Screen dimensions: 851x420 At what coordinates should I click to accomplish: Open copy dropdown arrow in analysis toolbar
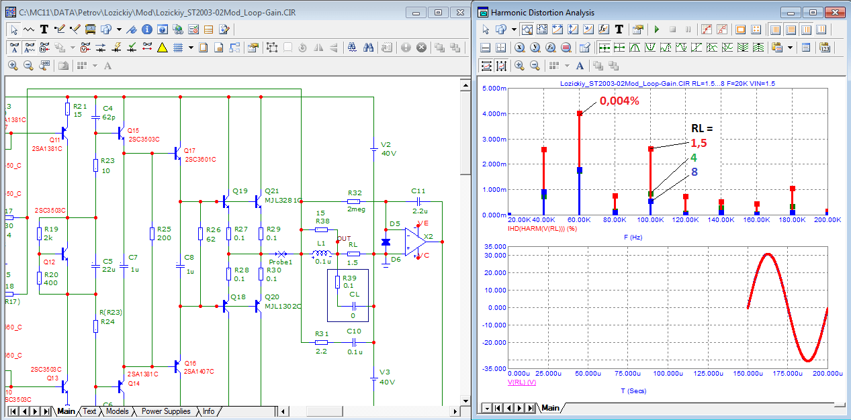(514, 30)
